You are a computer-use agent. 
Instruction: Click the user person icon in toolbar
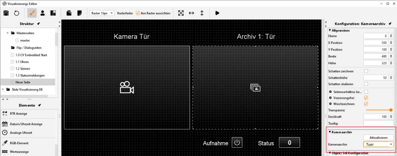tap(42, 13)
